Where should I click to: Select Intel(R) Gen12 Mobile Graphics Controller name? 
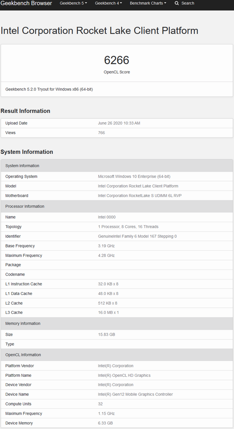click(135, 395)
